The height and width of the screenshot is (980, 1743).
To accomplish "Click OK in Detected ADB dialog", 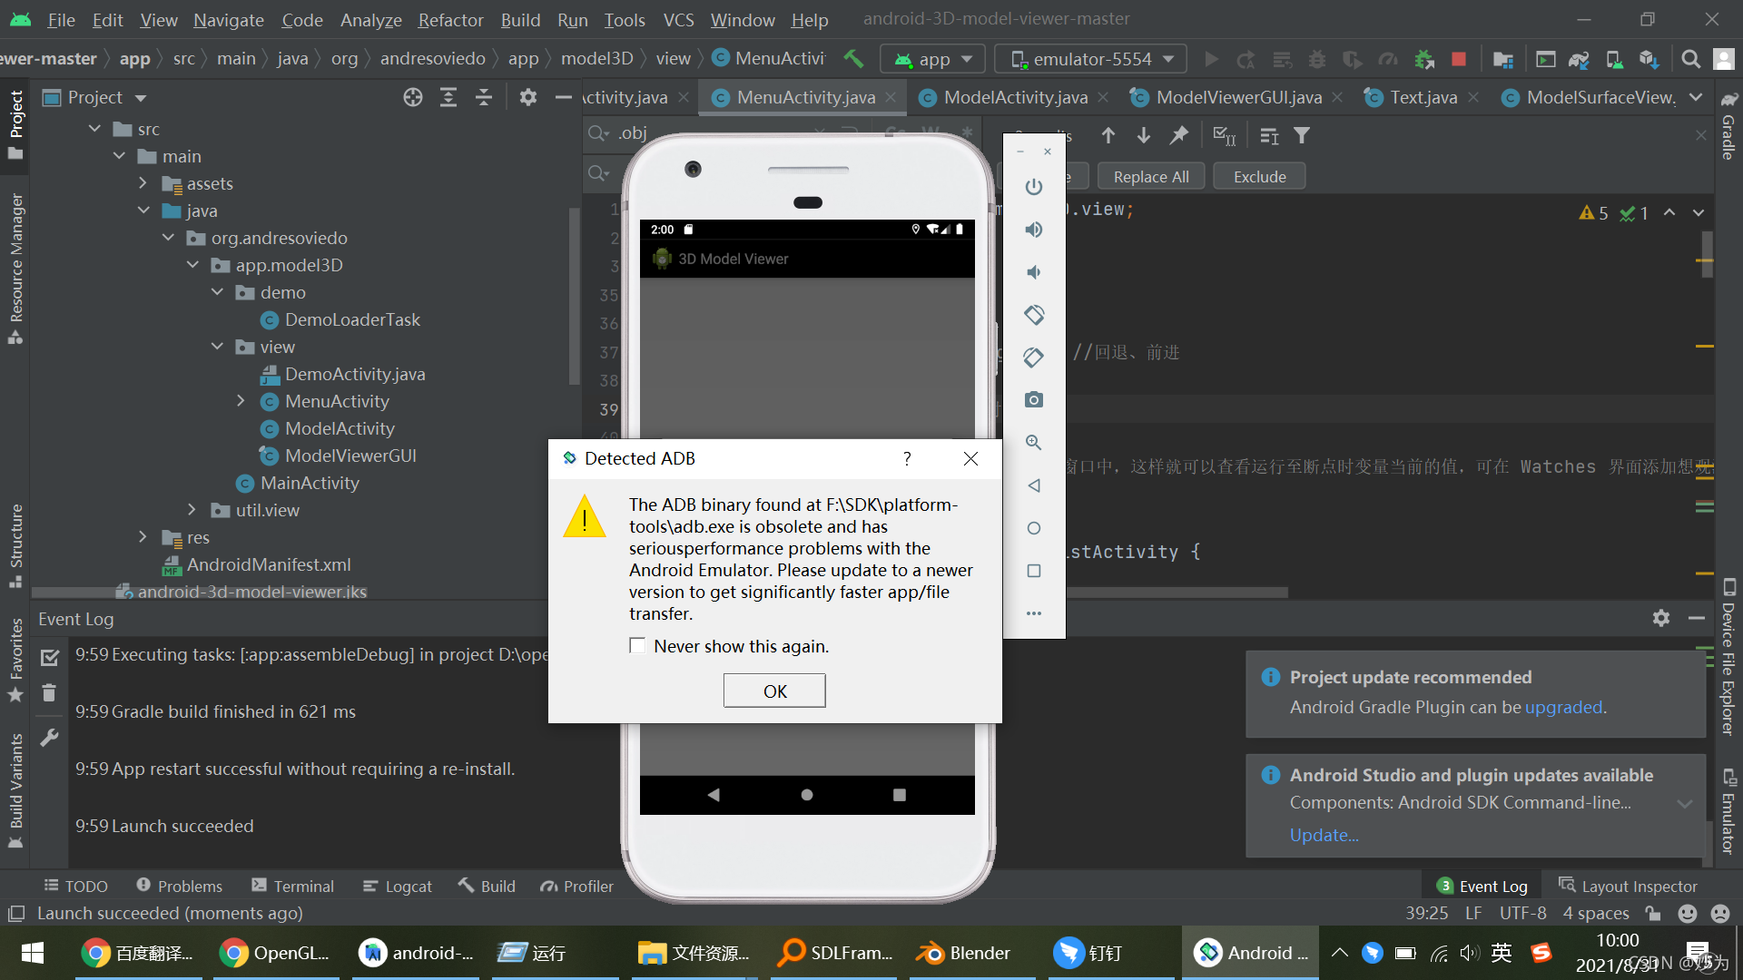I will (x=774, y=691).
